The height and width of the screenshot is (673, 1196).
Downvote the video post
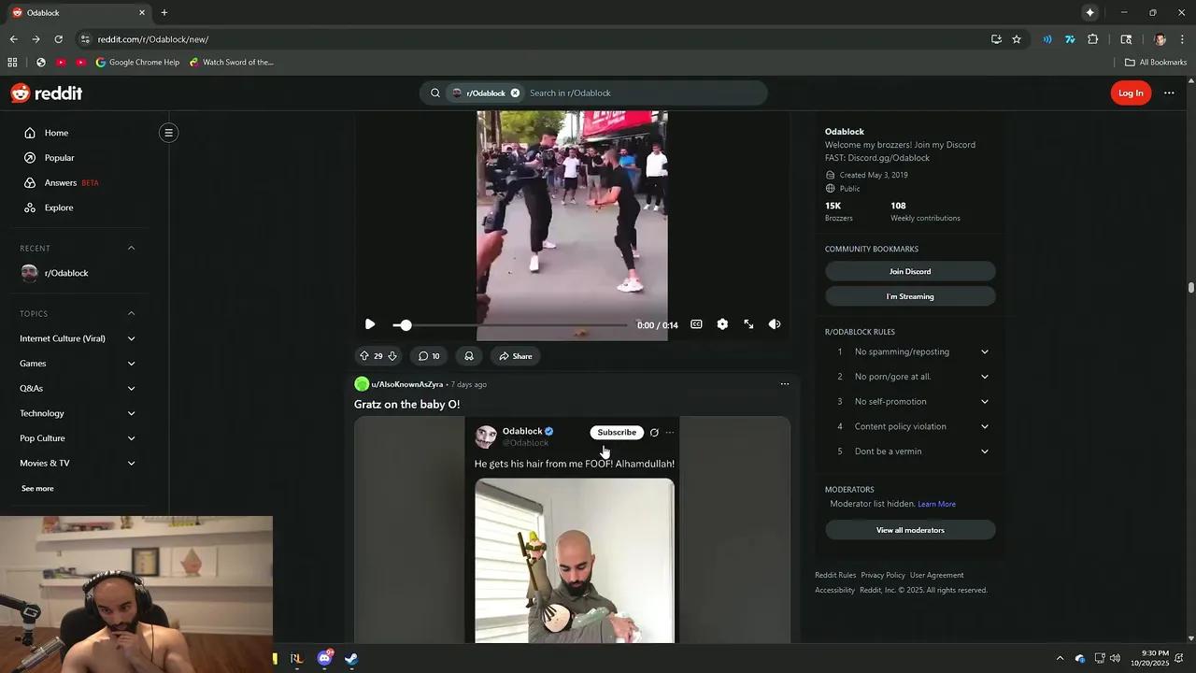[392, 356]
